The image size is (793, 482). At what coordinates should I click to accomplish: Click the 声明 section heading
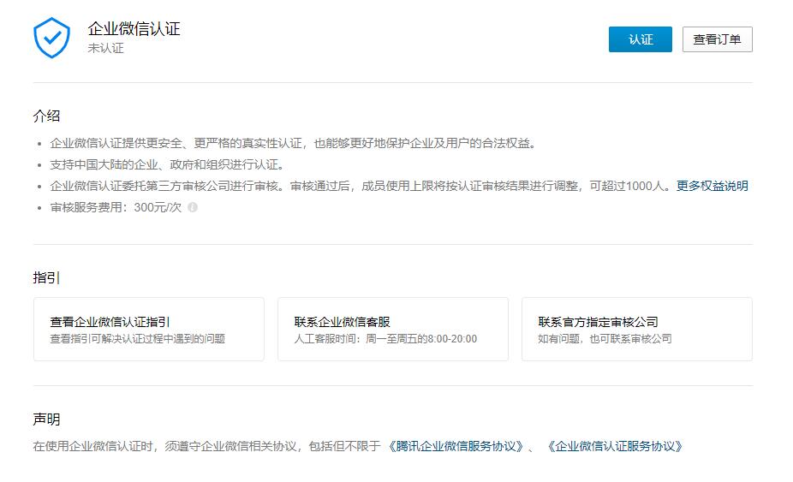46,420
